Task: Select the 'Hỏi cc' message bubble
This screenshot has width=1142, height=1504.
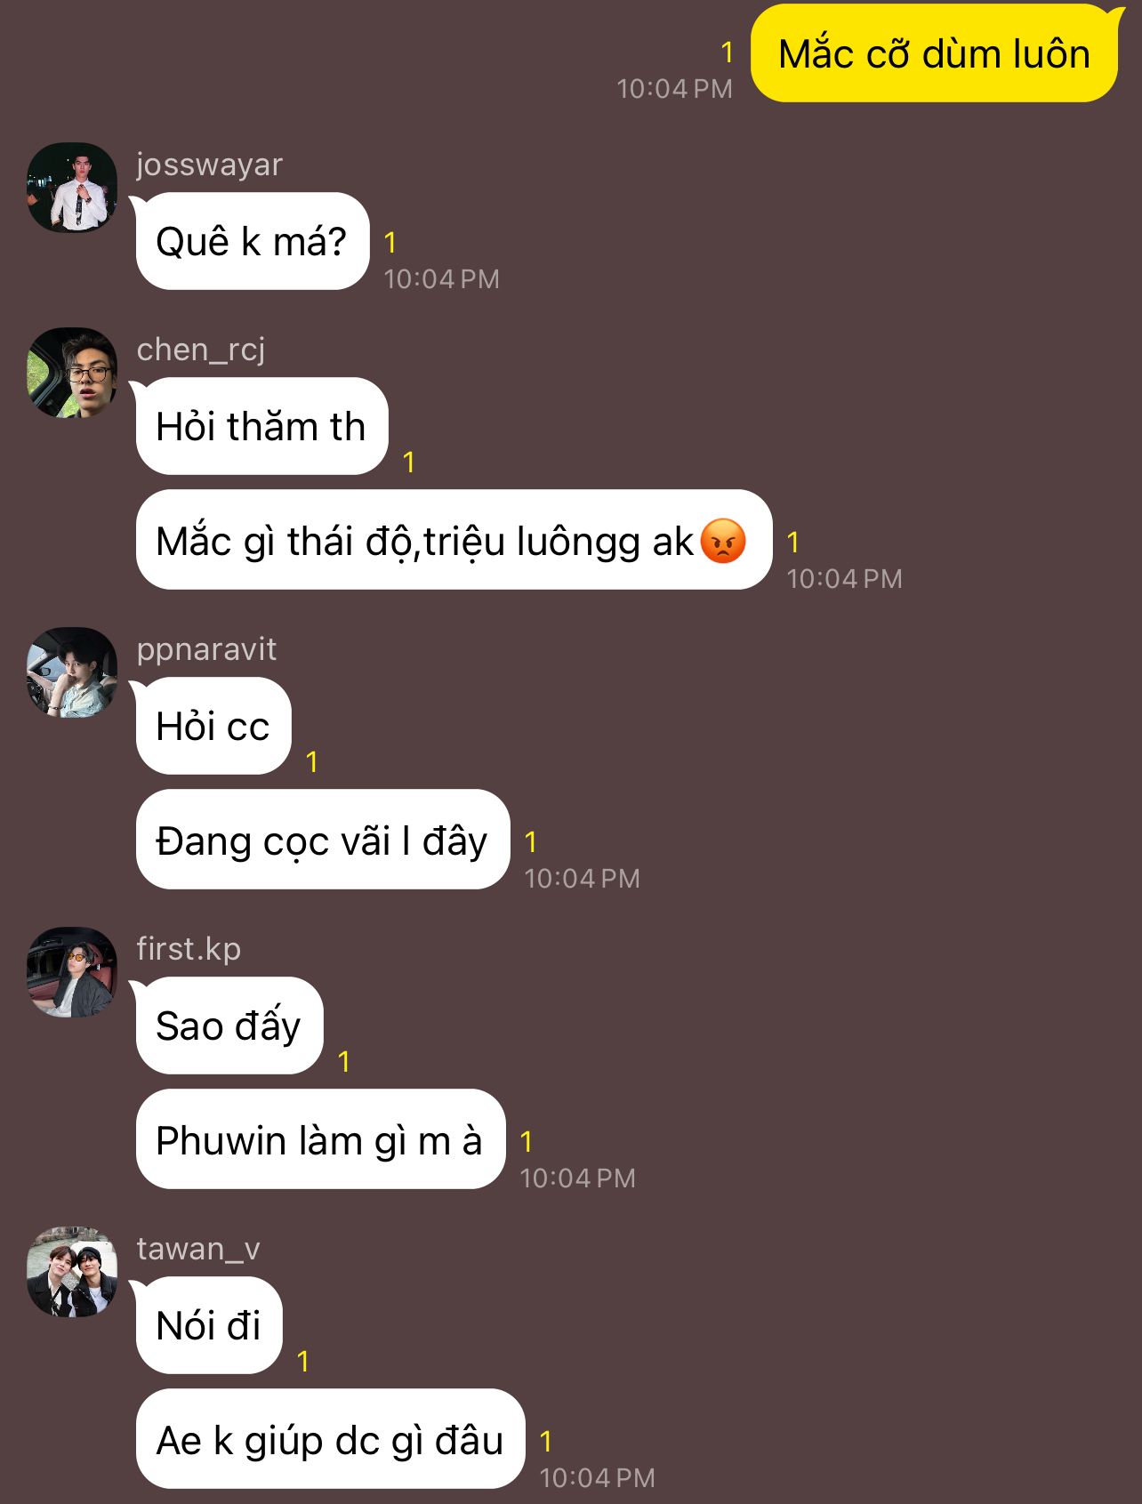Action: [x=213, y=726]
